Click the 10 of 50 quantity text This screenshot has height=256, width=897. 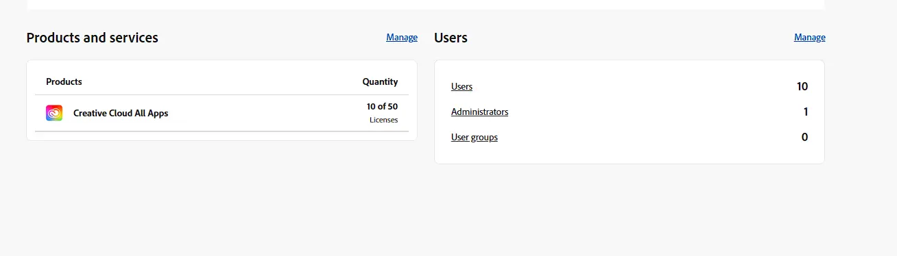click(x=382, y=106)
